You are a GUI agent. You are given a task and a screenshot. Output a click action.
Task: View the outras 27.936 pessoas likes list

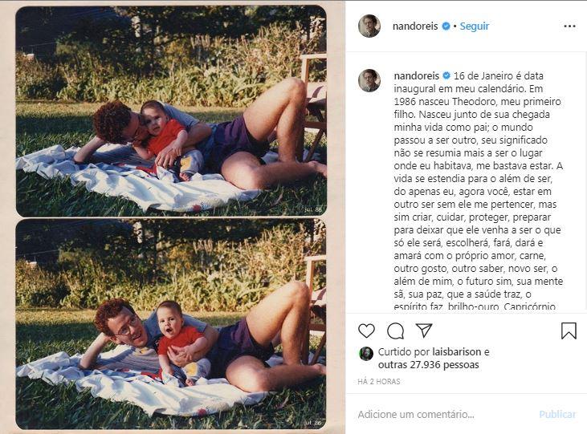[x=428, y=365]
